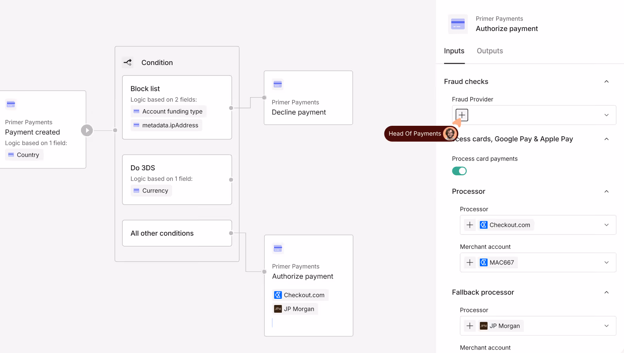Click the Authorize payment title in the panel header
The width and height of the screenshot is (624, 353).
(507, 29)
